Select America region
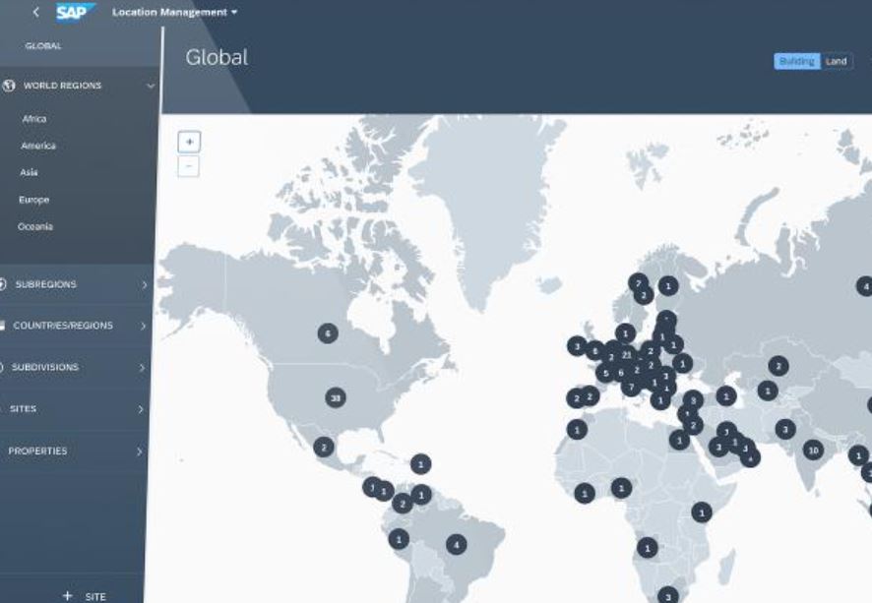The width and height of the screenshot is (872, 603). (38, 146)
